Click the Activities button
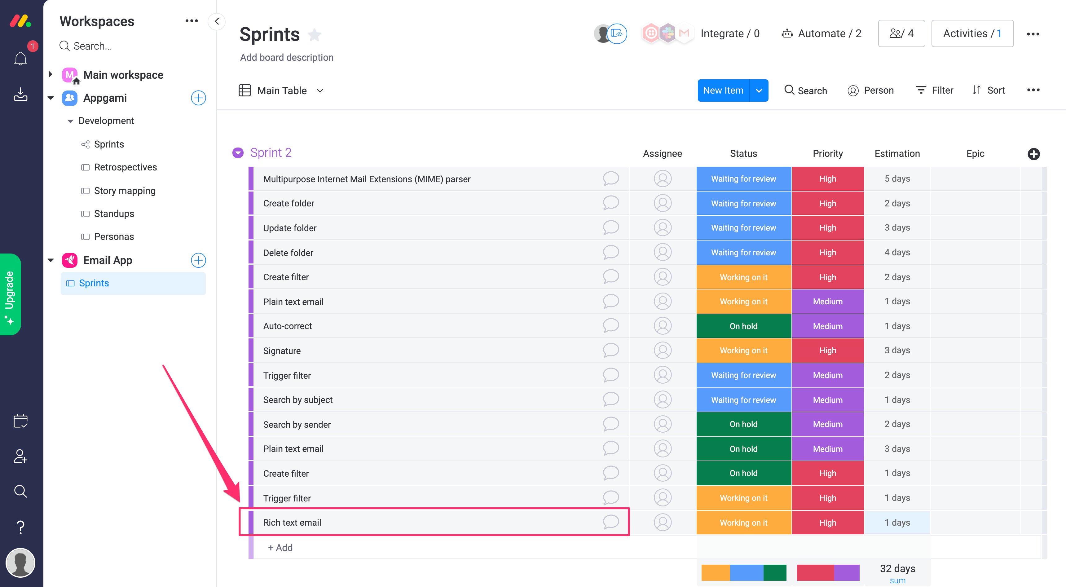 click(972, 33)
